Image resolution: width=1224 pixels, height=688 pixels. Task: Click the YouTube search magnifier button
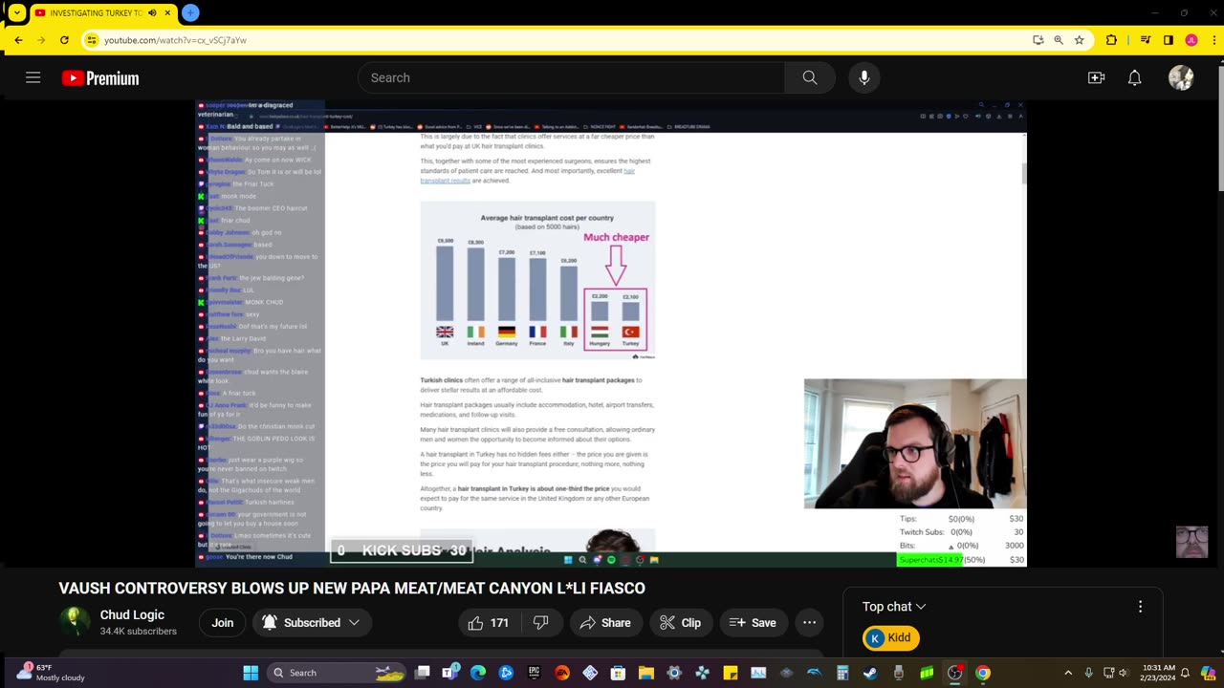point(810,77)
